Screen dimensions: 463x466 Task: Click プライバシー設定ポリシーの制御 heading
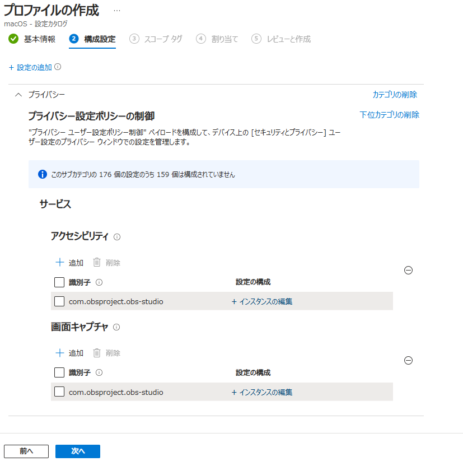(x=91, y=116)
